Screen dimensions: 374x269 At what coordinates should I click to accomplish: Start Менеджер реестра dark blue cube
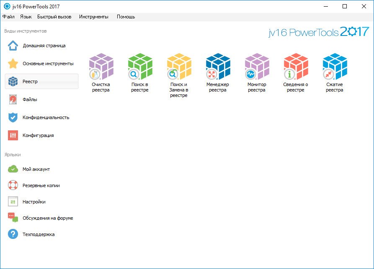(218, 66)
